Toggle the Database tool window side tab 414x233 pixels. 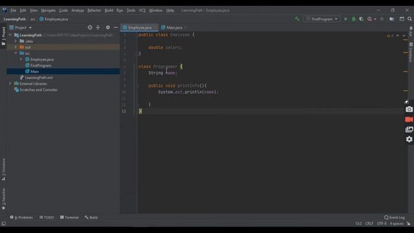(411, 52)
